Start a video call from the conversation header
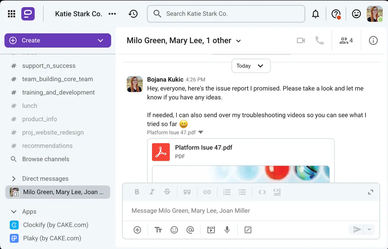The image size is (388, 249). [x=301, y=40]
